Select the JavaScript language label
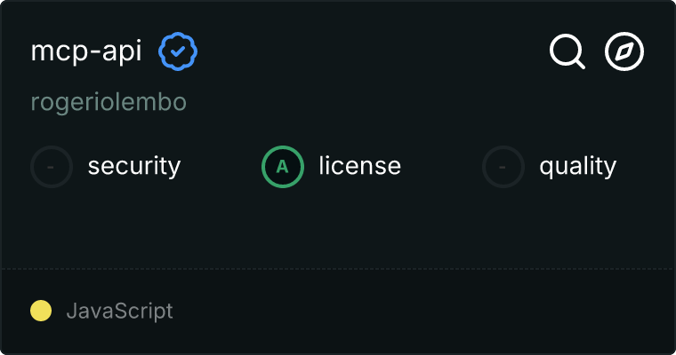This screenshot has width=676, height=355. point(119,312)
